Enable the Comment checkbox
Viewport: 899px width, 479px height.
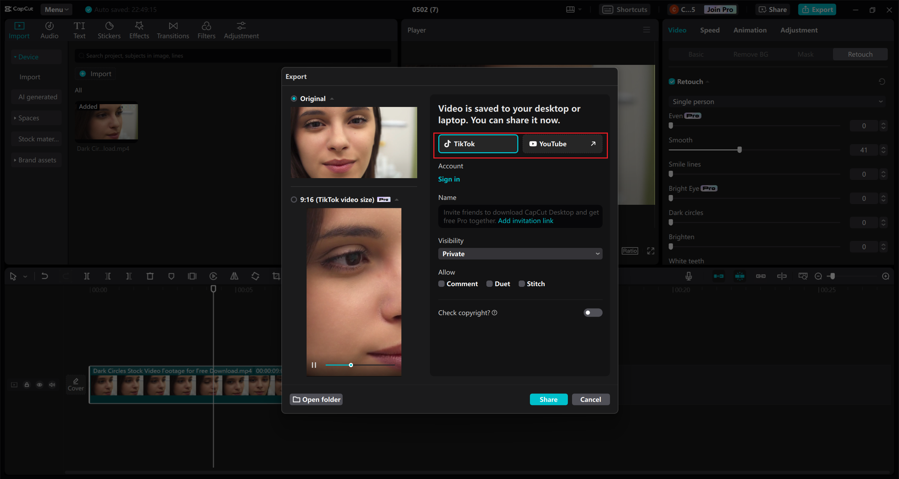(441, 284)
